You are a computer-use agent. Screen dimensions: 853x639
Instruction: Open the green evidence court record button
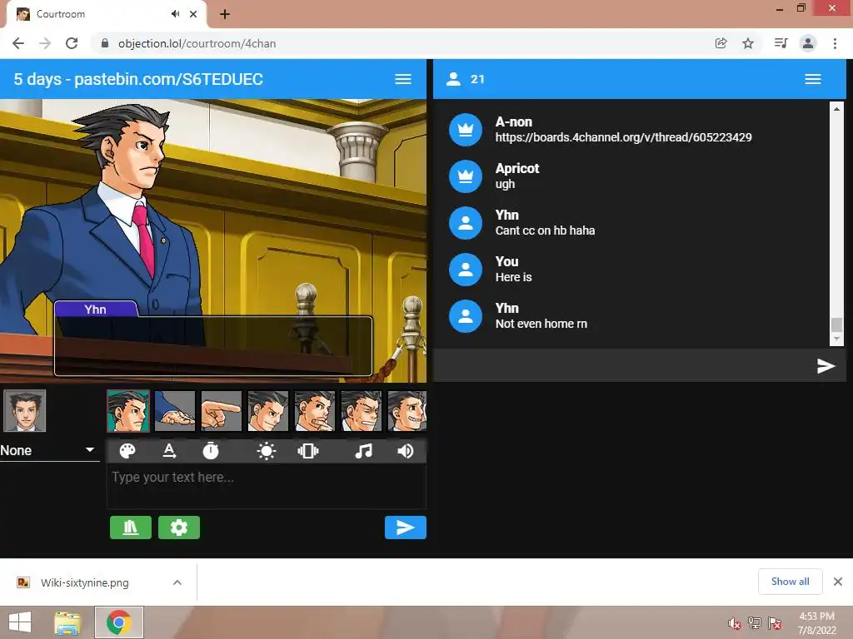tap(131, 528)
